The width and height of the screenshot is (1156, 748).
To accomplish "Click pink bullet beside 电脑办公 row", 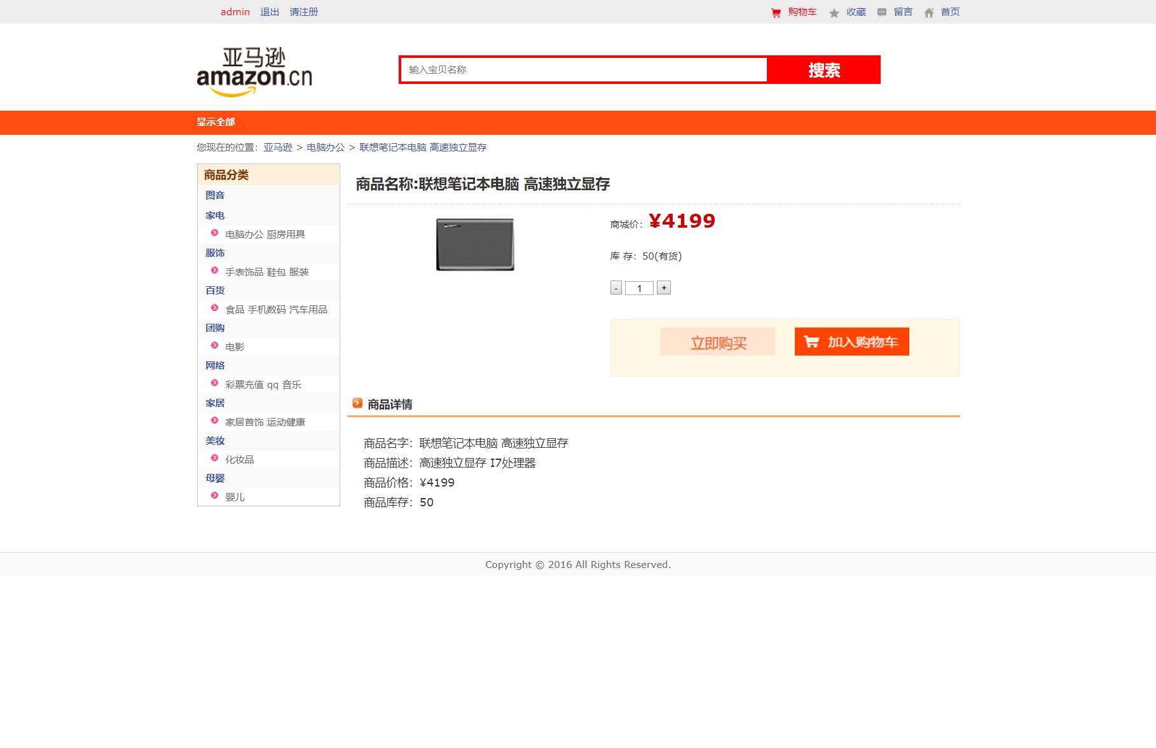I will (215, 233).
